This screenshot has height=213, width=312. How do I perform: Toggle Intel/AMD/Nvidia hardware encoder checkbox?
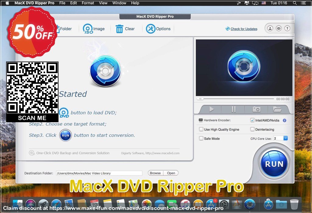(x=252, y=120)
